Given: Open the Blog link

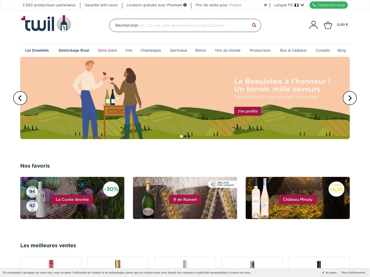Looking at the screenshot, I should click(x=341, y=50).
